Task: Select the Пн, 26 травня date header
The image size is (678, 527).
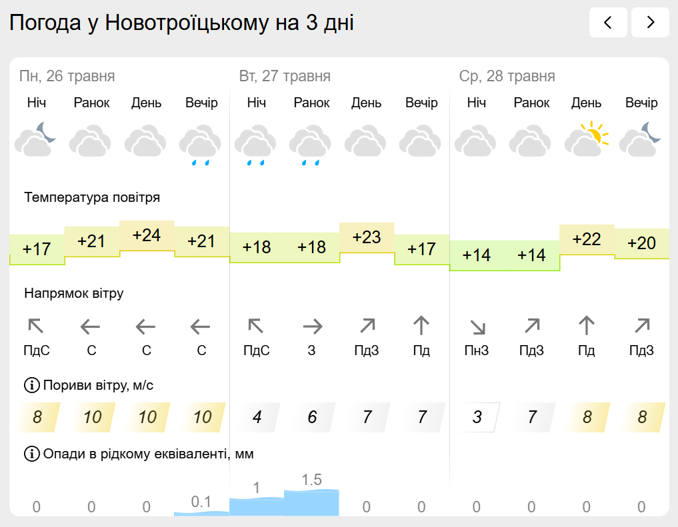Action: pyautogui.click(x=67, y=76)
